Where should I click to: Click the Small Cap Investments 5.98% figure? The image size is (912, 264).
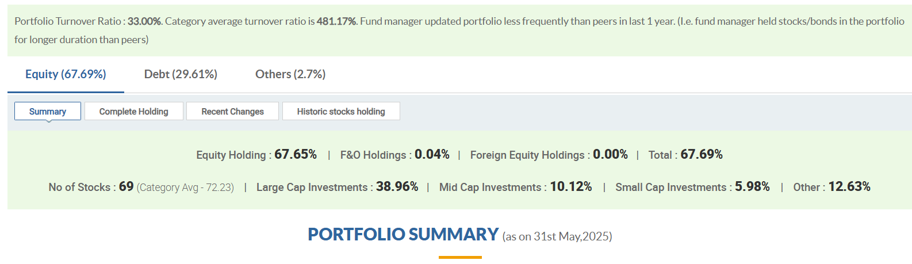coord(752,187)
